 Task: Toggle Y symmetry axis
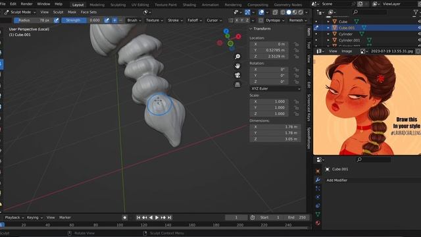point(242,20)
